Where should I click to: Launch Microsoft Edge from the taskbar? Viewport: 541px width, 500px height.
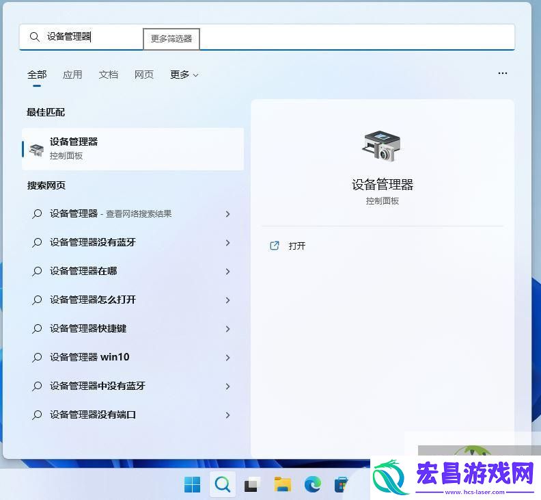click(x=313, y=484)
